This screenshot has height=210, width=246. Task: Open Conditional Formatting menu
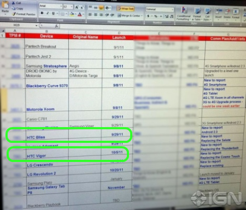point(184,13)
